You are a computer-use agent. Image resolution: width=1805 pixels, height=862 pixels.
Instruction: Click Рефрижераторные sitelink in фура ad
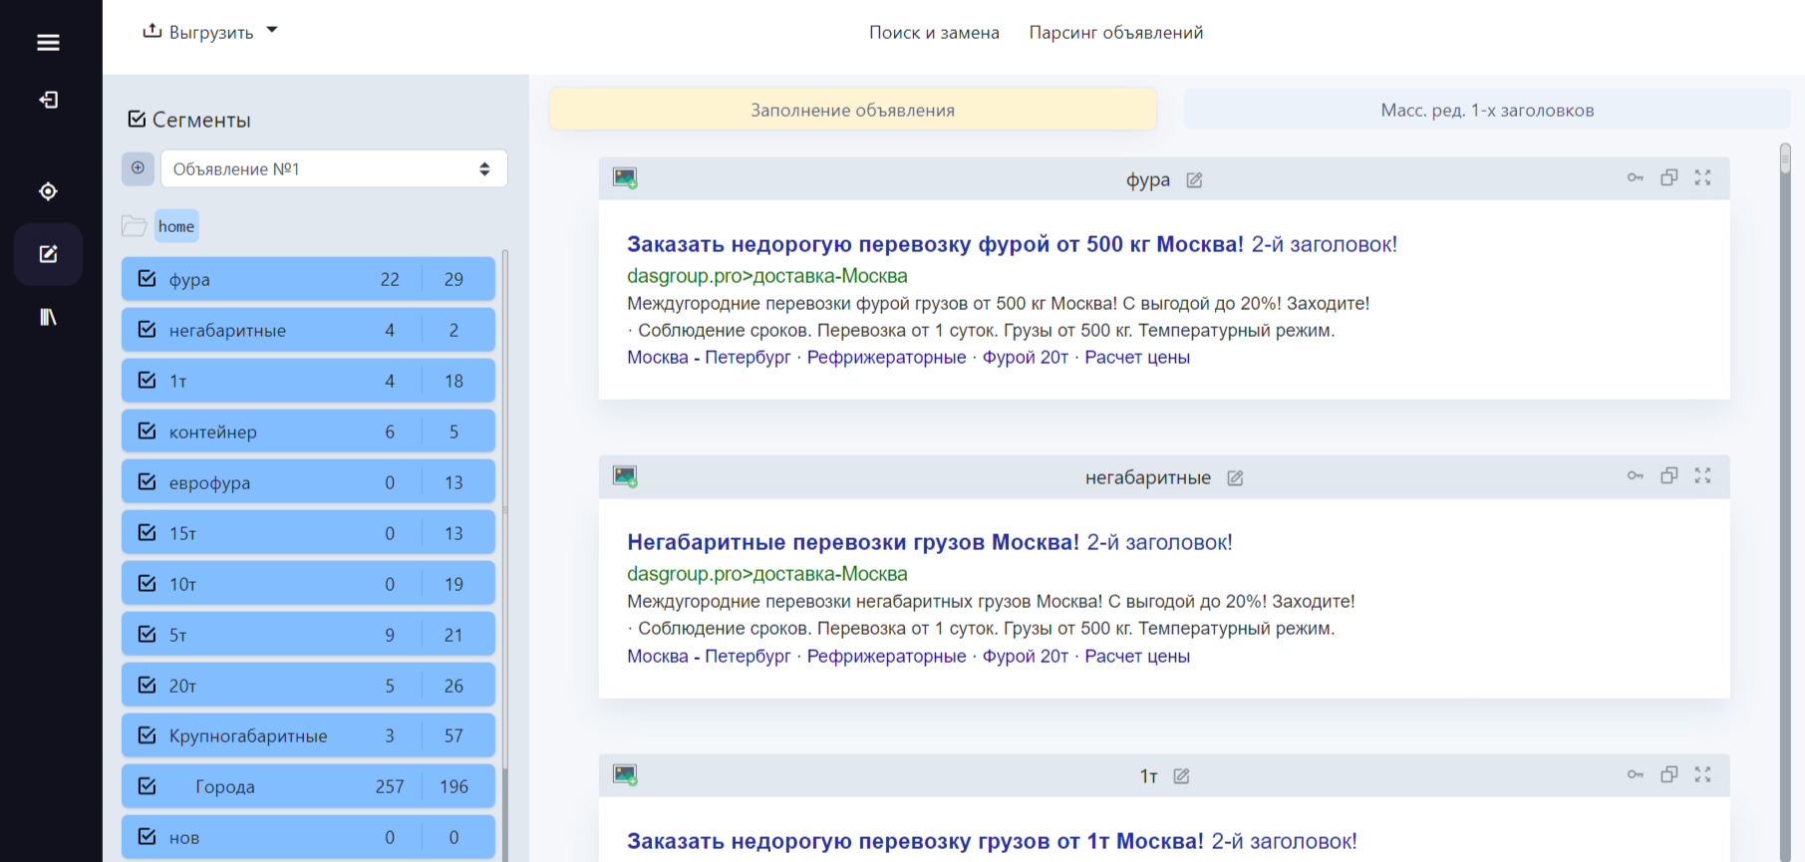coord(886,357)
